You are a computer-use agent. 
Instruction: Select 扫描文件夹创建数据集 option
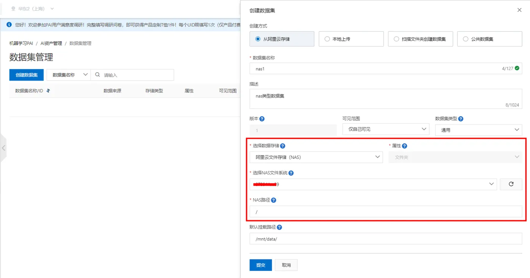pyautogui.click(x=420, y=39)
